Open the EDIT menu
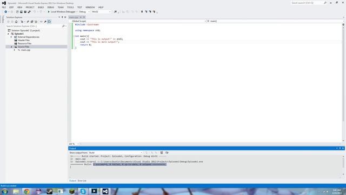This screenshot has height=195, width=346. (11, 7)
